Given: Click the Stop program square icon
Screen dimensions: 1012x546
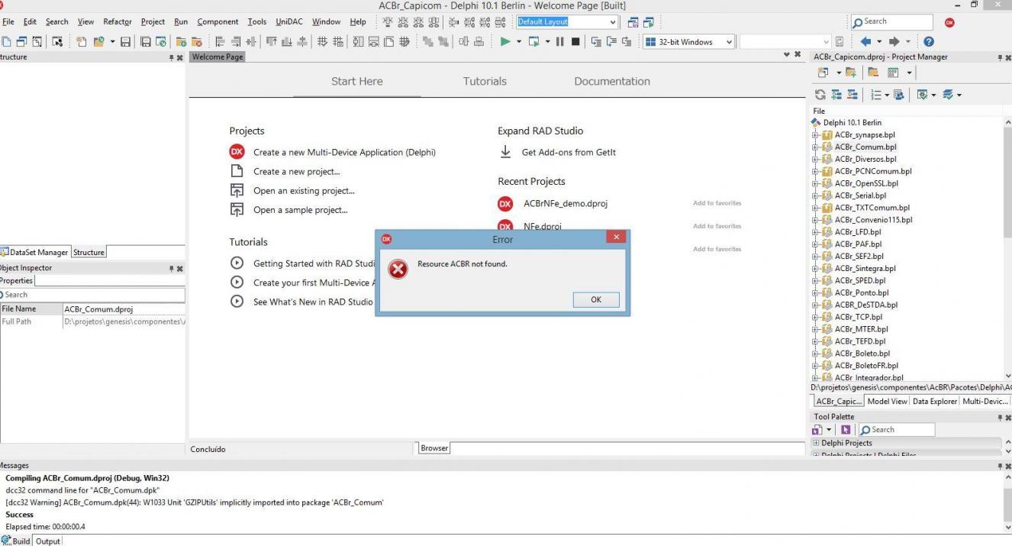Looking at the screenshot, I should (x=575, y=42).
